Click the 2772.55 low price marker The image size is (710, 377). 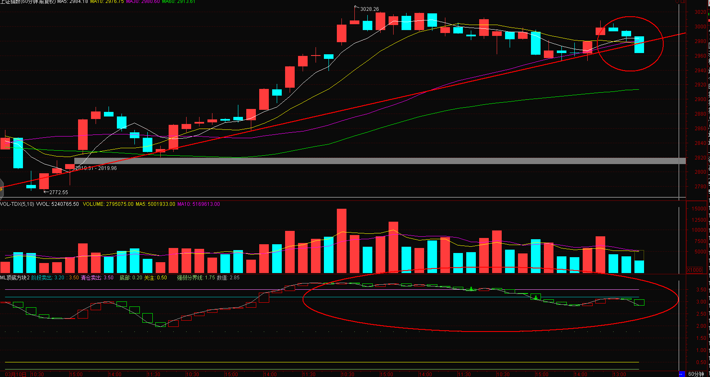[58, 192]
